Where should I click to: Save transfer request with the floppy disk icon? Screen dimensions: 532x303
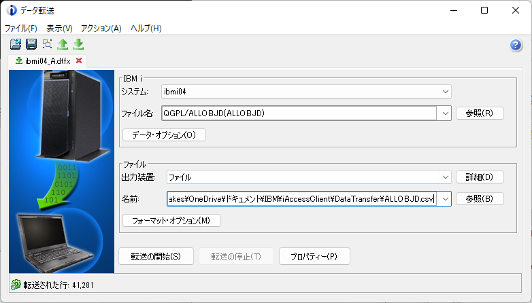point(31,44)
